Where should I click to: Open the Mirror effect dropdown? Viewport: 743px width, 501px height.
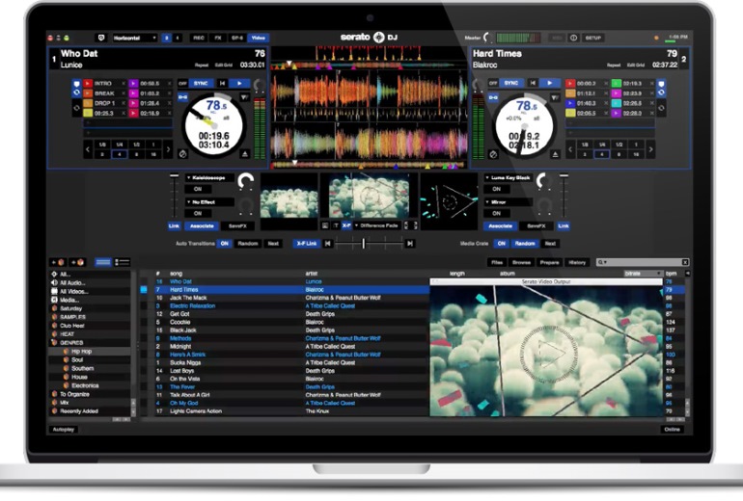pyautogui.click(x=509, y=202)
